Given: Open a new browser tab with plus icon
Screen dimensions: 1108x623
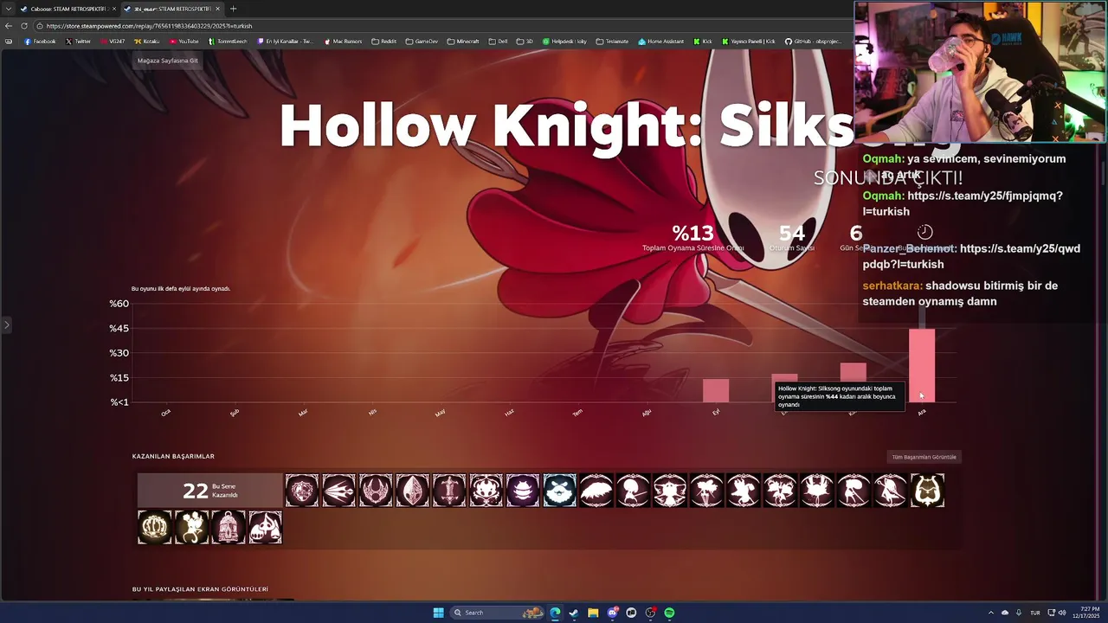Looking at the screenshot, I should click(x=233, y=9).
